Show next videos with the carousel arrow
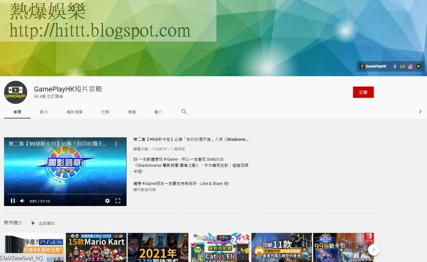This screenshot has height=262, width=427. click(374, 250)
